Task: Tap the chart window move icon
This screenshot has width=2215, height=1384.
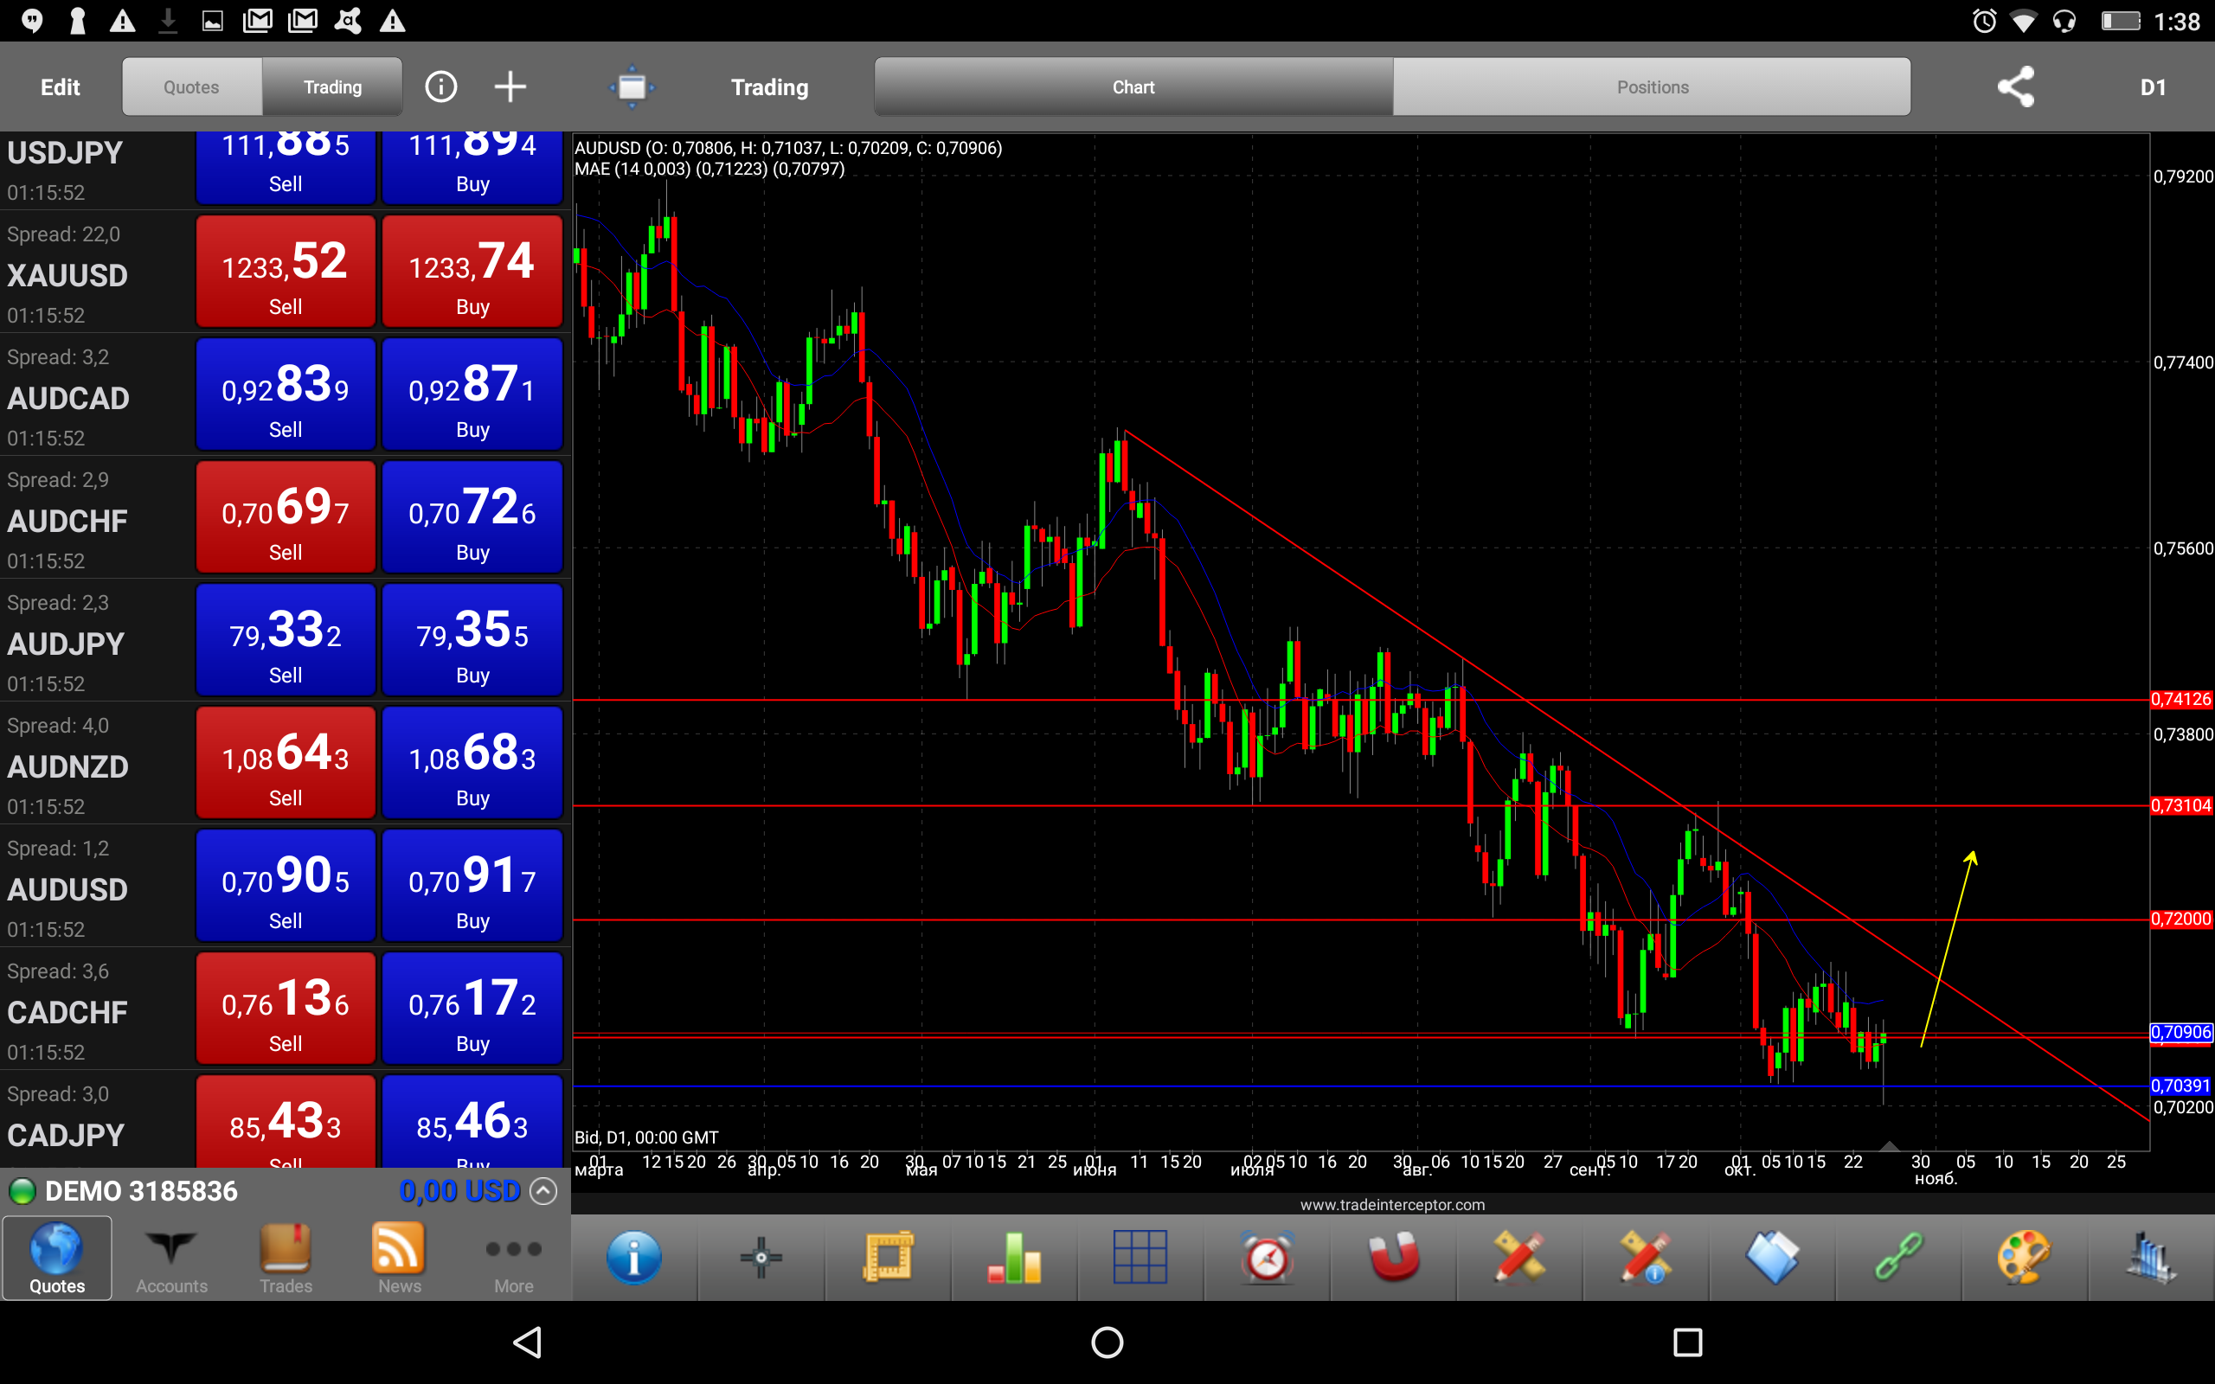Action: pos(632,87)
